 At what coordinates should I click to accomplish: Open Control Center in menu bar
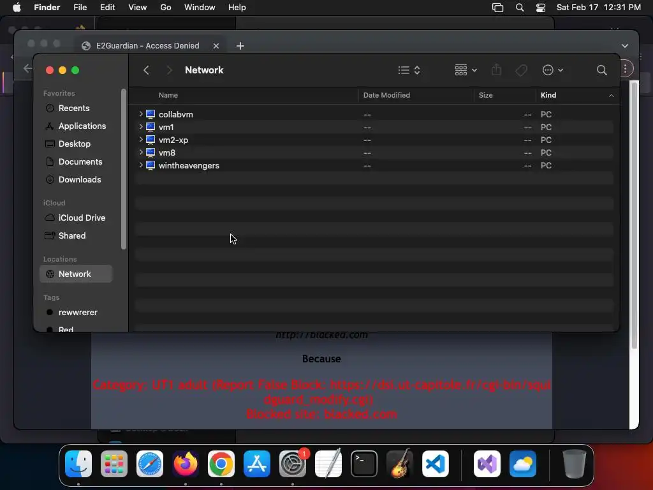[541, 8]
